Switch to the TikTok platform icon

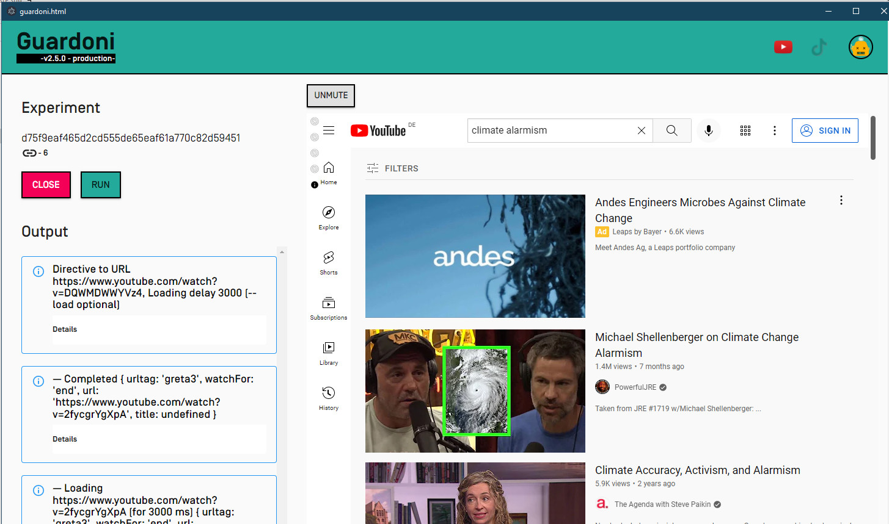pyautogui.click(x=819, y=47)
